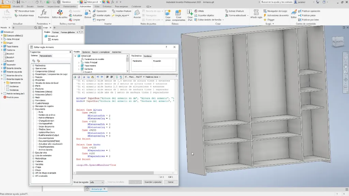Click the Crear iPart icon
Viewport: 349px width, 196px height.
(x=190, y=15)
